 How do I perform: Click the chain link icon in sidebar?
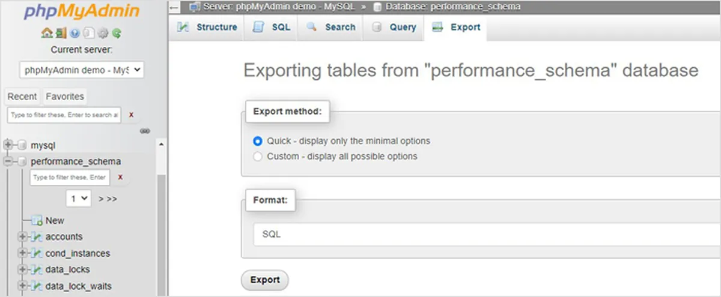pos(145,131)
